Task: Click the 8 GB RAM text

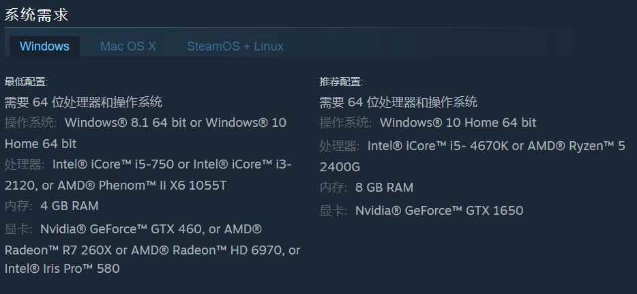Action: (385, 188)
